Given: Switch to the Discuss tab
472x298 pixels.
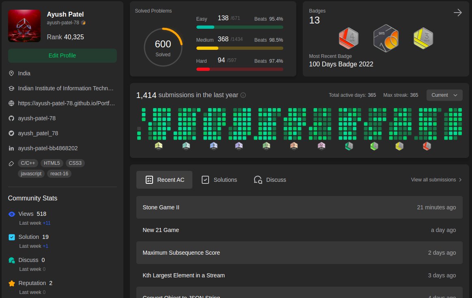Looking at the screenshot, I should (270, 180).
